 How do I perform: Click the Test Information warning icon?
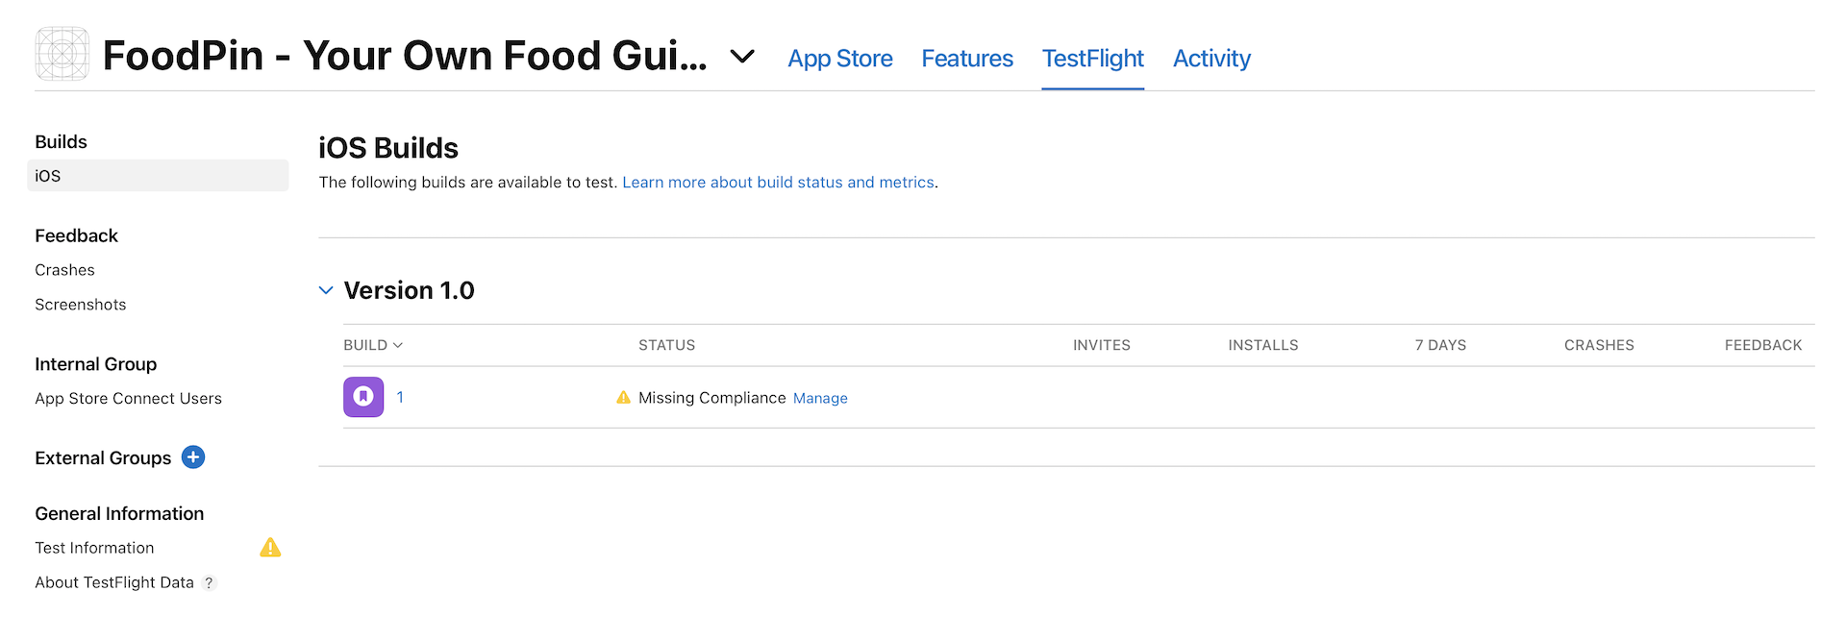(270, 548)
